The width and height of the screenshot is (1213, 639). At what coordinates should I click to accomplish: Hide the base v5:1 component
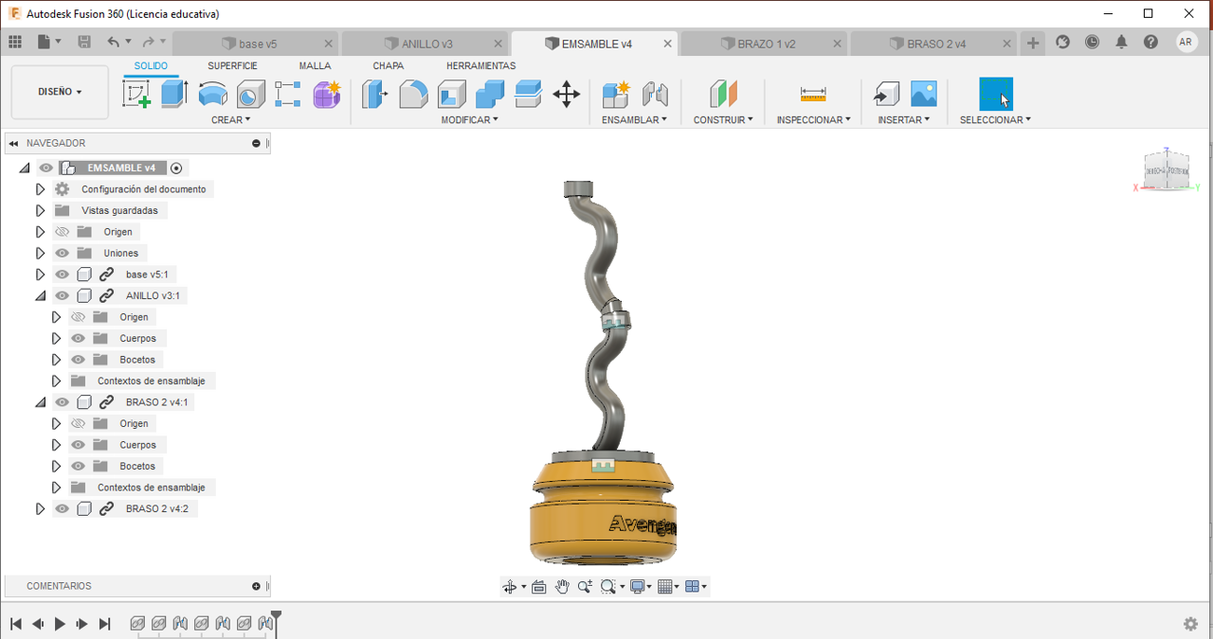click(x=62, y=275)
